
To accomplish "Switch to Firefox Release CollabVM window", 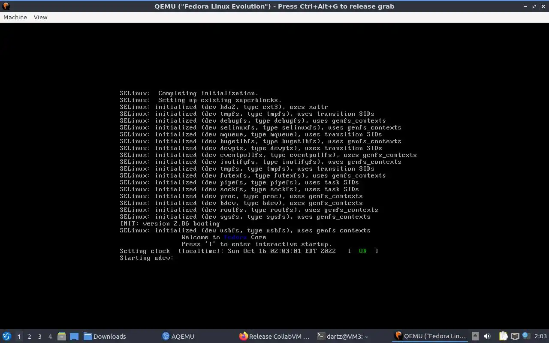I will [x=274, y=337].
